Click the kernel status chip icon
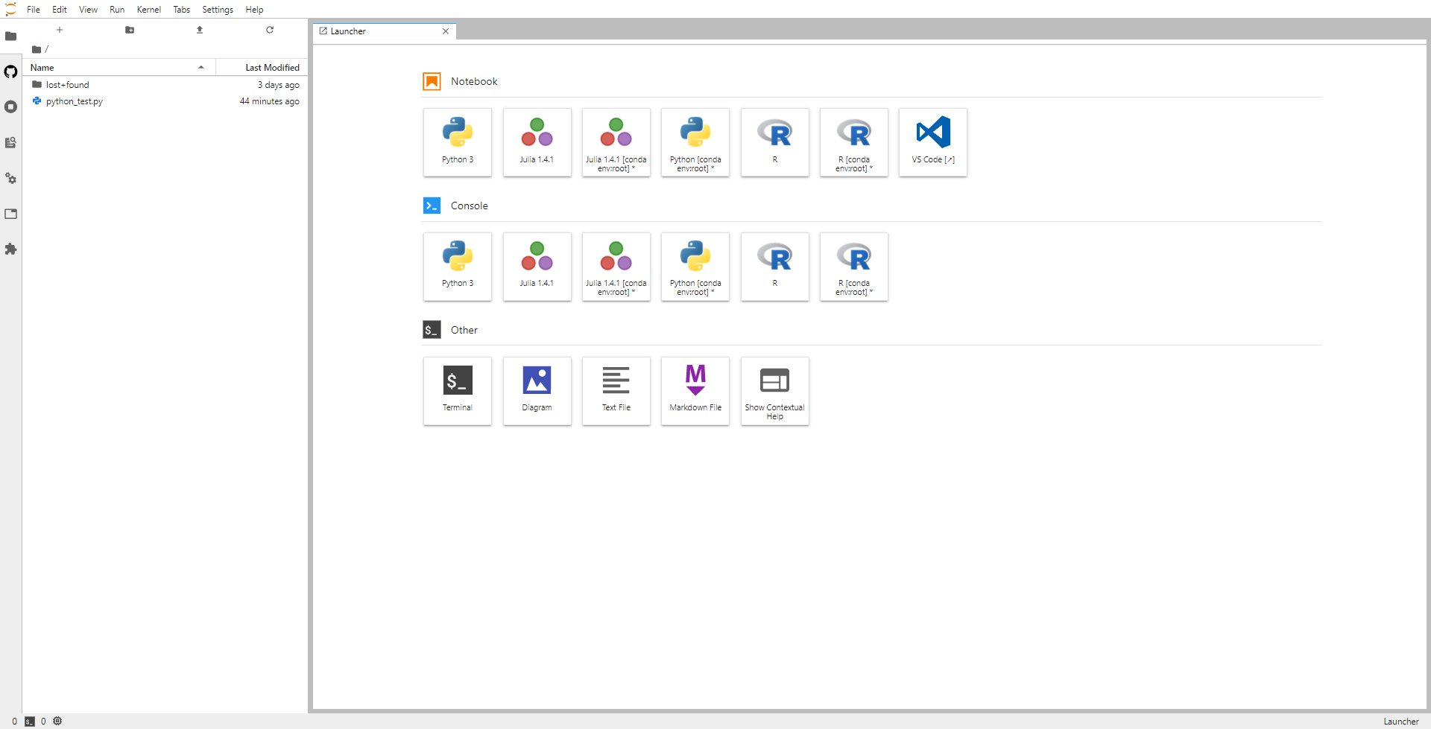Screen dimensions: 1431x729 (57, 721)
